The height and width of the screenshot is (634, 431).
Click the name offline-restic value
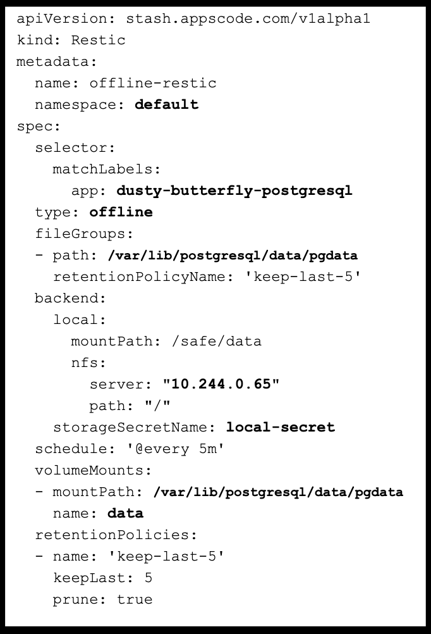point(153,83)
